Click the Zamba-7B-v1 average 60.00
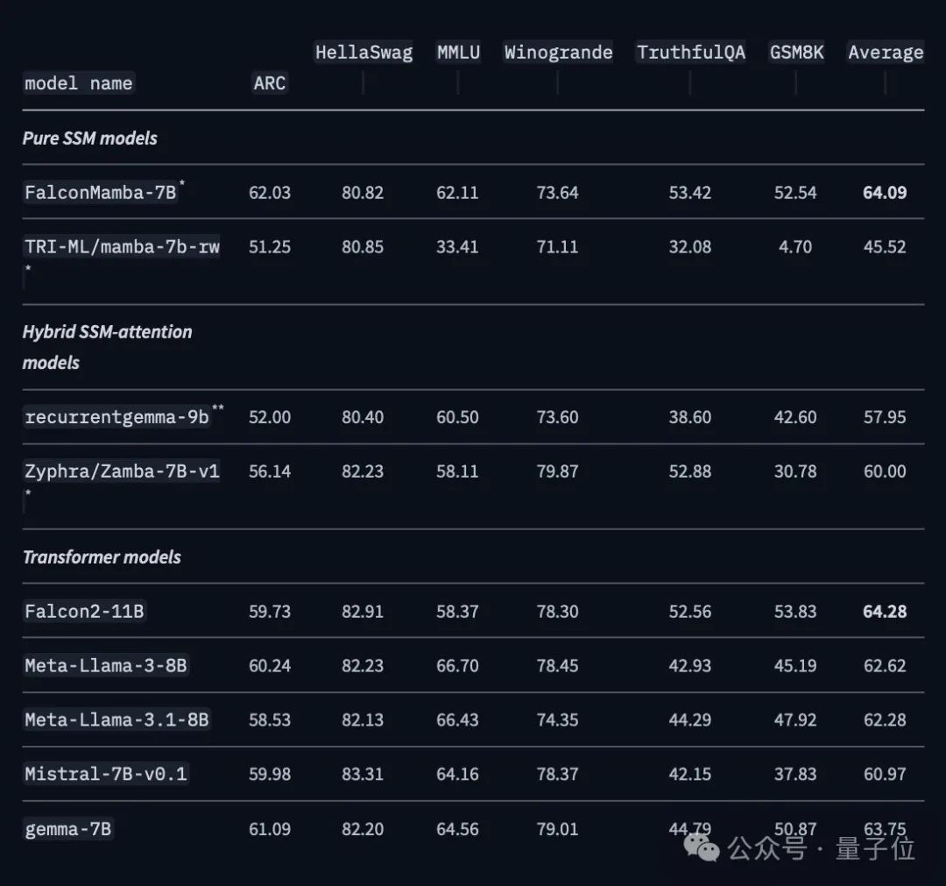The width and height of the screenshot is (946, 886). 885,471
